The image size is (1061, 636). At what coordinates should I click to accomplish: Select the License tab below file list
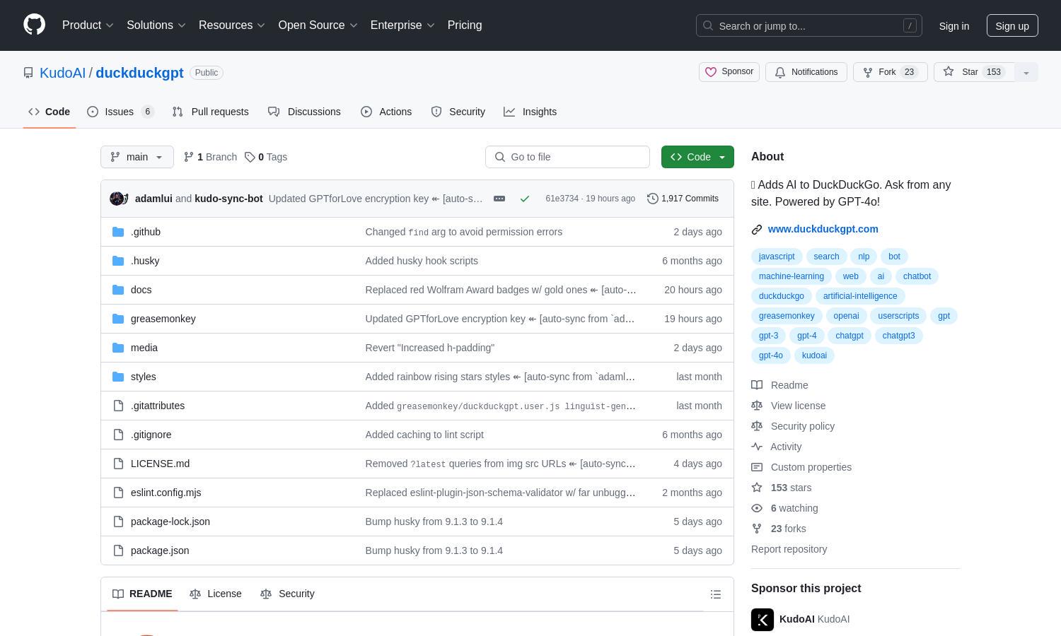point(216,594)
